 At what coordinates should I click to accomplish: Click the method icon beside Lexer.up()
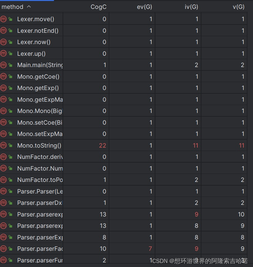(3, 54)
